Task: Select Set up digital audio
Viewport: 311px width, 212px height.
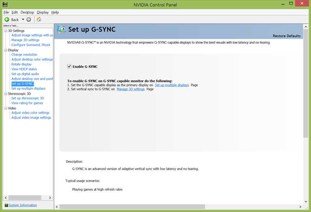Action: [25, 74]
